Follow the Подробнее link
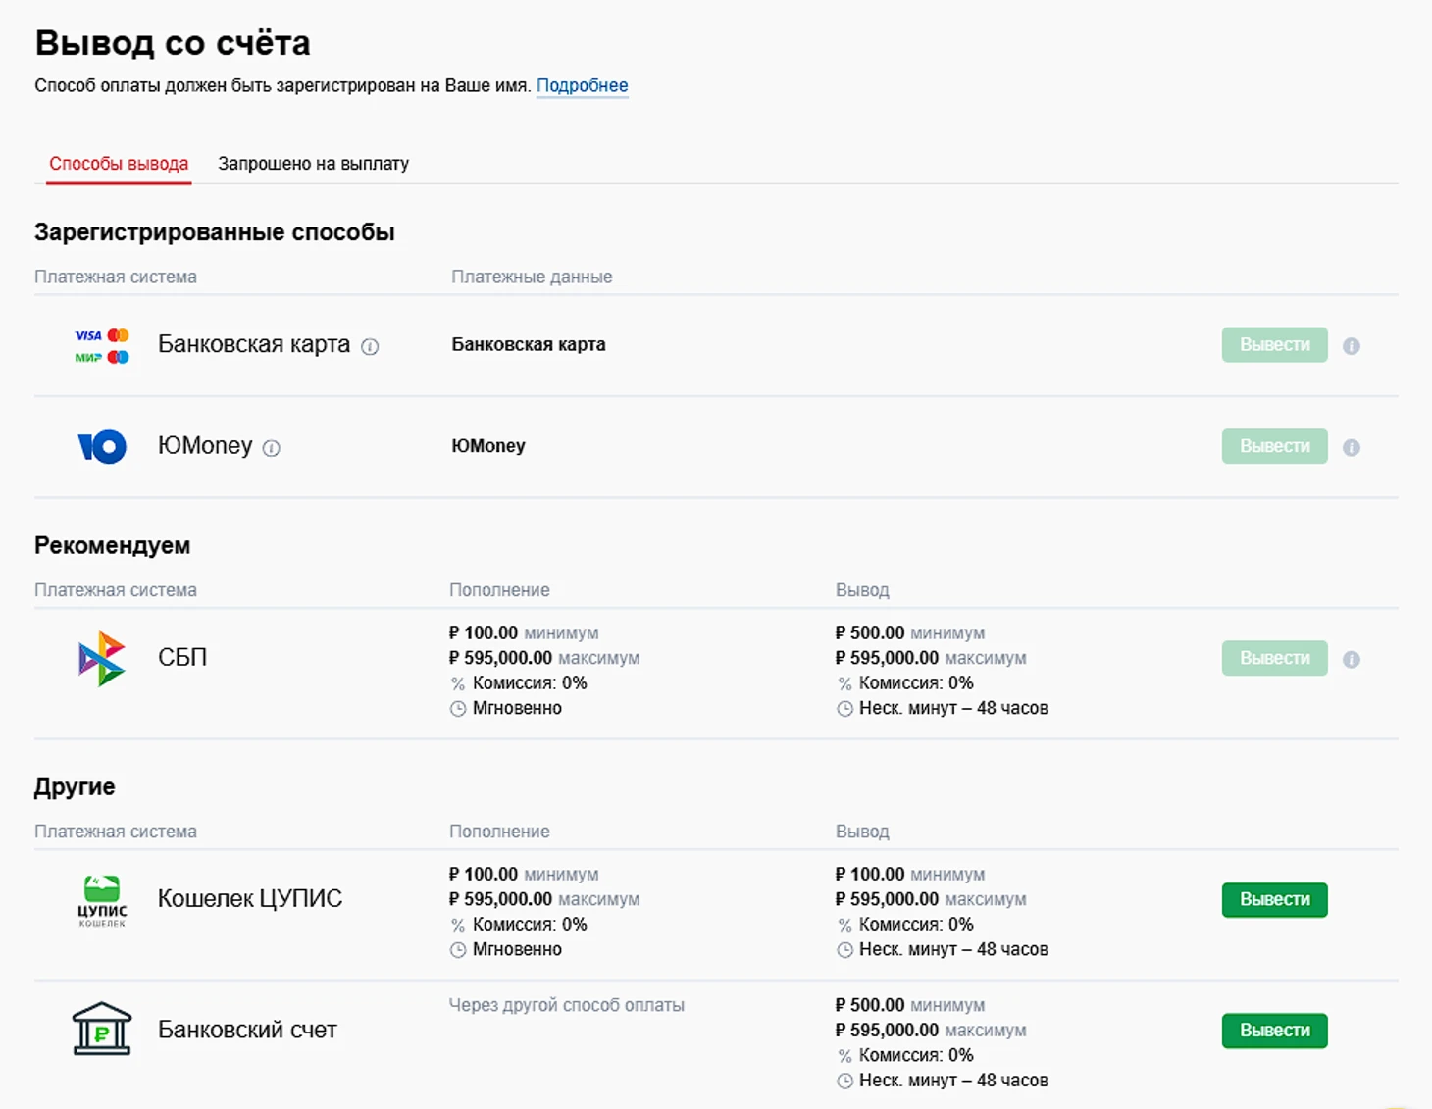Viewport: 1432px width, 1109px height. pos(582,86)
